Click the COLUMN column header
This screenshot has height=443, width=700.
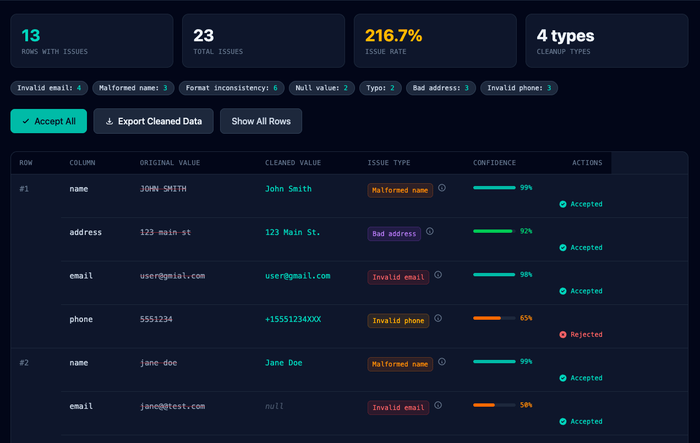[83, 163]
